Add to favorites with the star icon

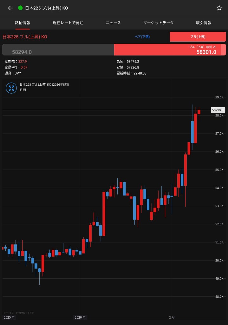(219, 8)
